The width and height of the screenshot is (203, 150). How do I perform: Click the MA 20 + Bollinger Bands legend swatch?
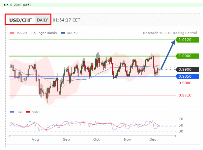point(12,33)
